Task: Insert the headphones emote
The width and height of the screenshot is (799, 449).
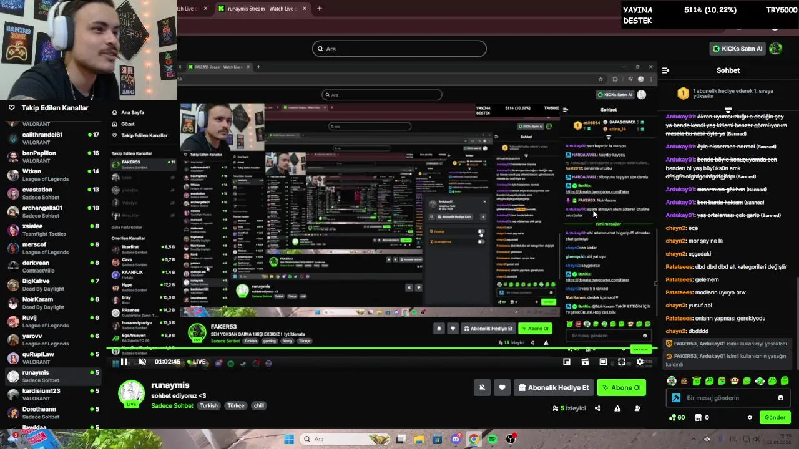Action: click(672, 380)
